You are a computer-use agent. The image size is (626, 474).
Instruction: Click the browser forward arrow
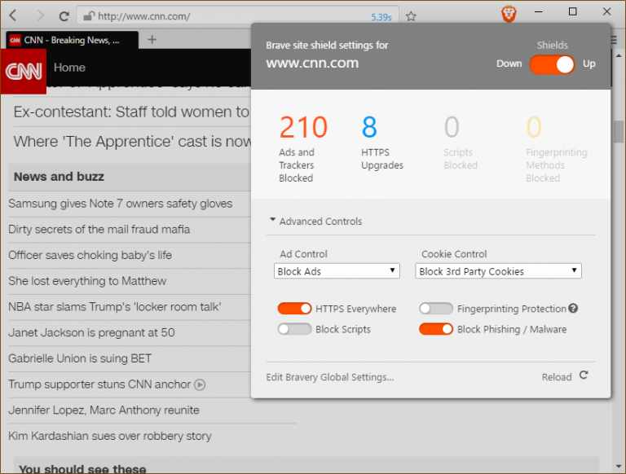[40, 16]
